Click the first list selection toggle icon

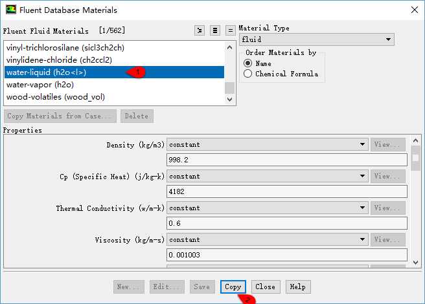pyautogui.click(x=200, y=30)
